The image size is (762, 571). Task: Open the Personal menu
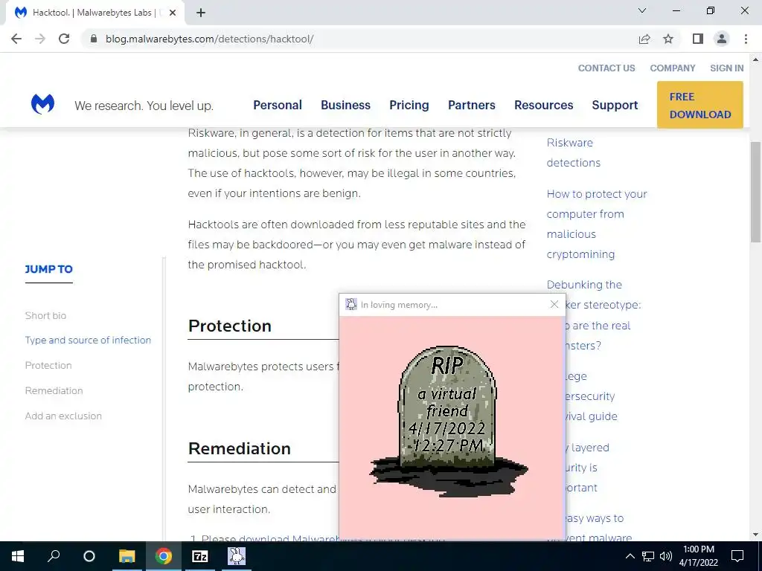[278, 105]
